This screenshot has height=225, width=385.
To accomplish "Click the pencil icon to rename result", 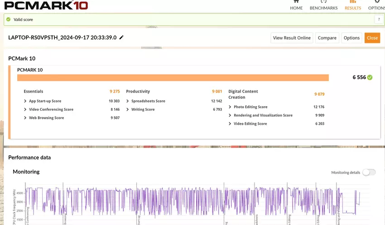I will [121, 37].
